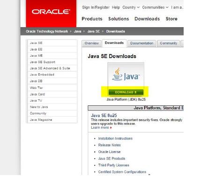Open Release Notes link
This screenshot has height=176, width=208.
pos(109,145)
